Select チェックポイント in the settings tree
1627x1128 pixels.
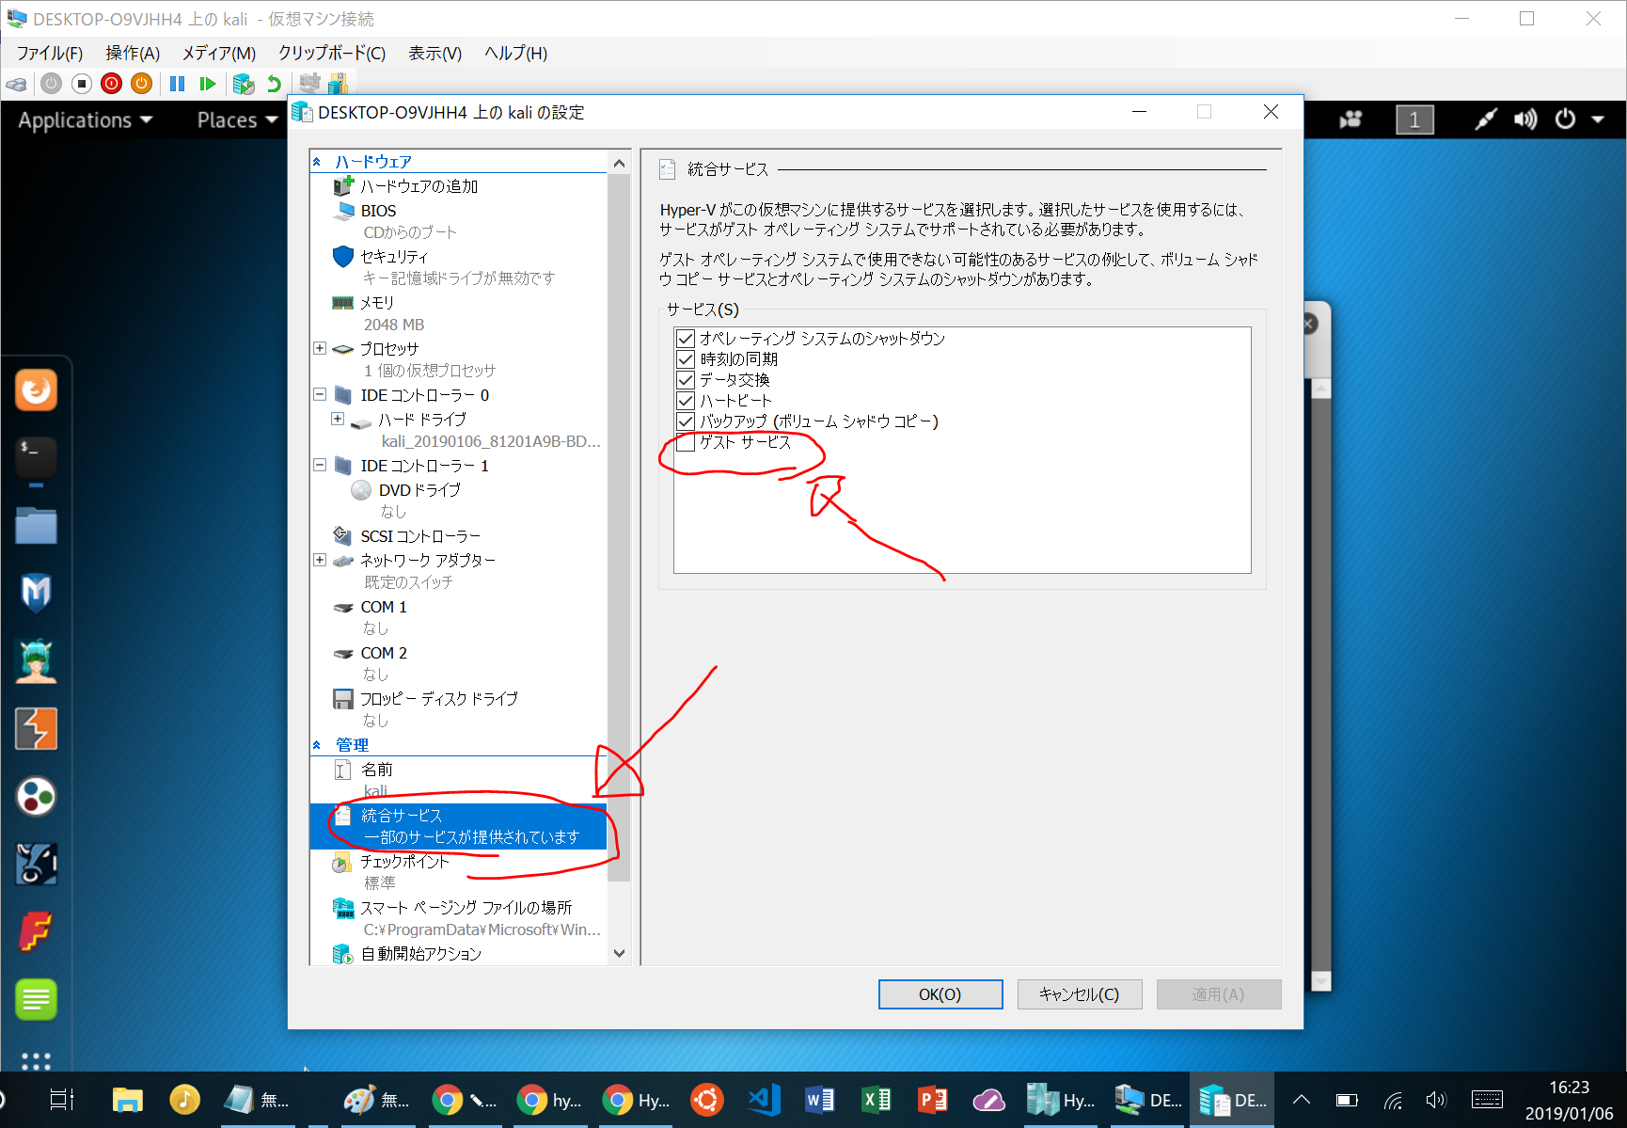click(x=404, y=862)
